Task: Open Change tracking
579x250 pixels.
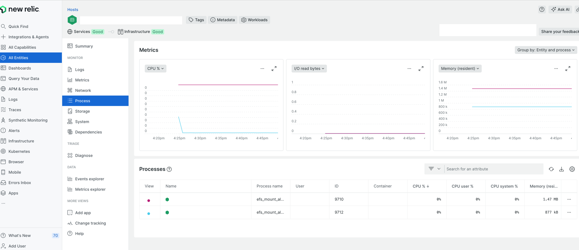Action: (90, 223)
